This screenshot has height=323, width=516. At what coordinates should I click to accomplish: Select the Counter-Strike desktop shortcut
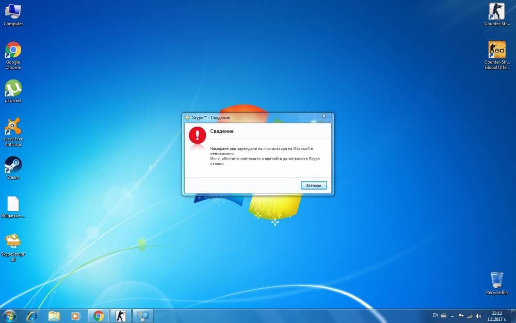(497, 15)
